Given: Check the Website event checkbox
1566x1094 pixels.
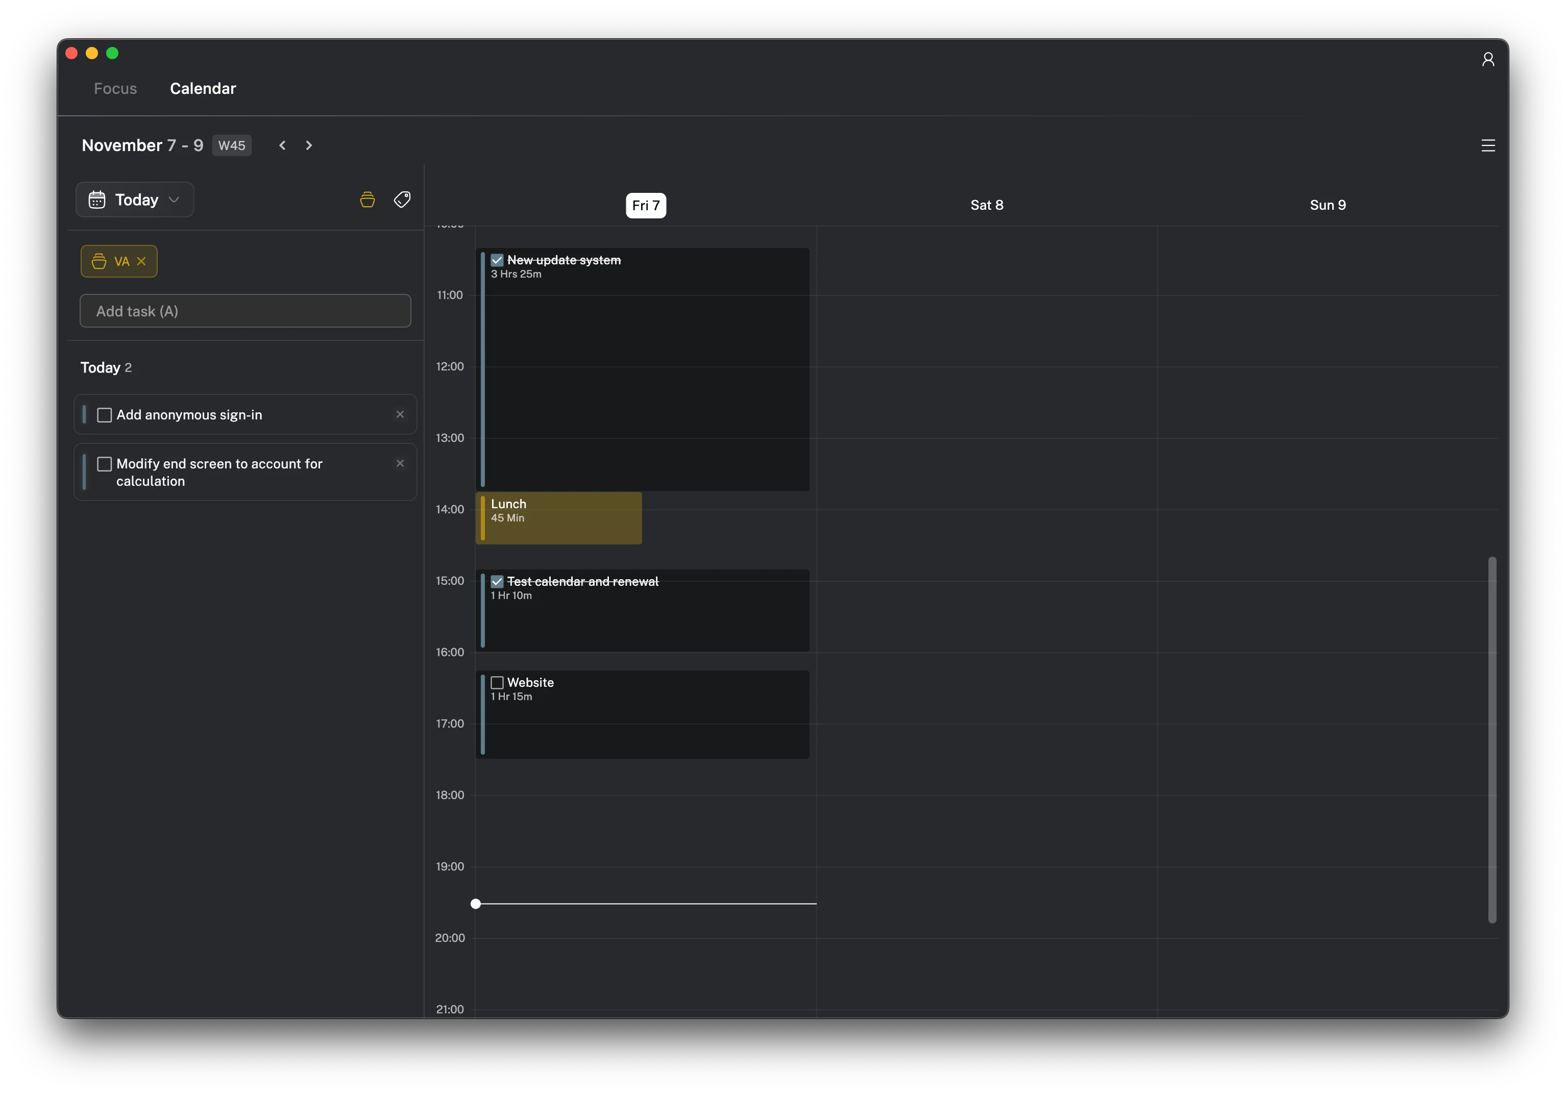Looking at the screenshot, I should (497, 682).
